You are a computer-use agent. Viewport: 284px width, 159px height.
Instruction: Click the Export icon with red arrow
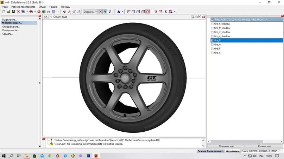pyautogui.click(x=31, y=12)
